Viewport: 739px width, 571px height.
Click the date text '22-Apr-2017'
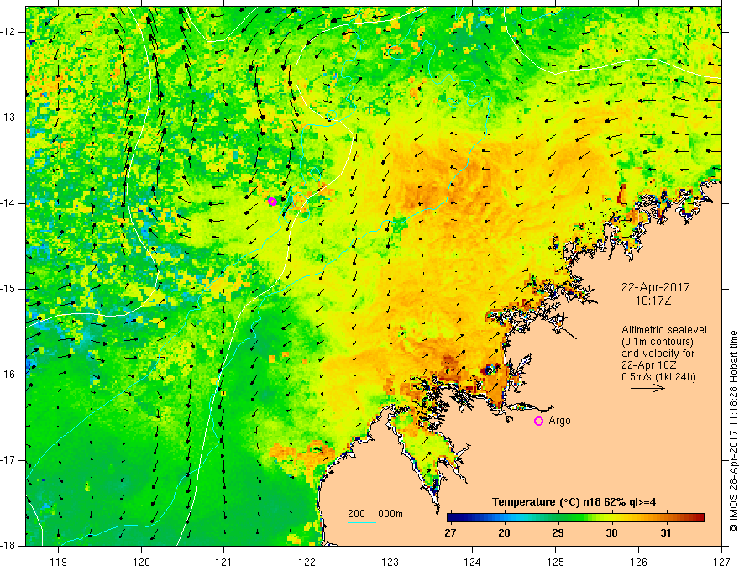[656, 287]
